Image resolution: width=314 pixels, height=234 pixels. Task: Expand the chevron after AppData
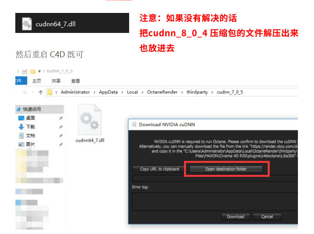122,92
